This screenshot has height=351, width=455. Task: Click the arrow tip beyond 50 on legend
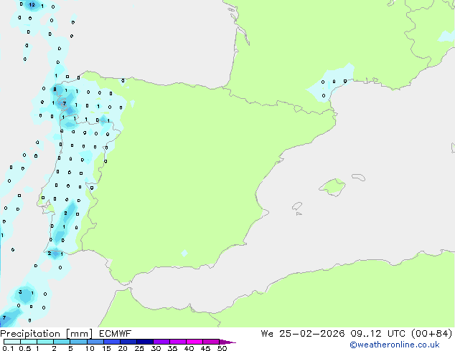pyautogui.click(x=227, y=342)
